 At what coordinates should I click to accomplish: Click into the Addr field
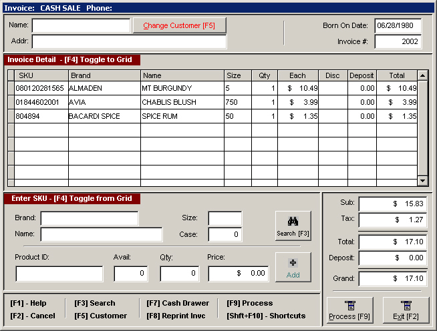pyautogui.click(x=130, y=42)
